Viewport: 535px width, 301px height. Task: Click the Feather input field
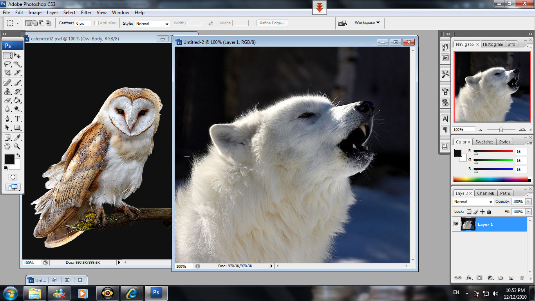pyautogui.click(x=83, y=24)
